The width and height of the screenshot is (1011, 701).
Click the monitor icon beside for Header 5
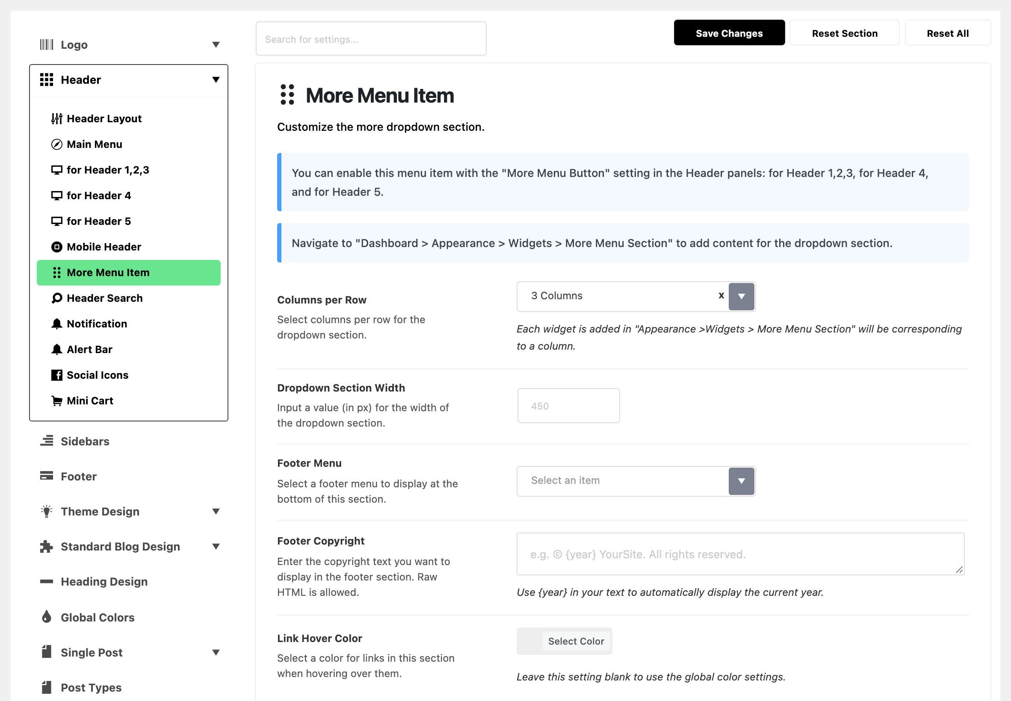57,221
